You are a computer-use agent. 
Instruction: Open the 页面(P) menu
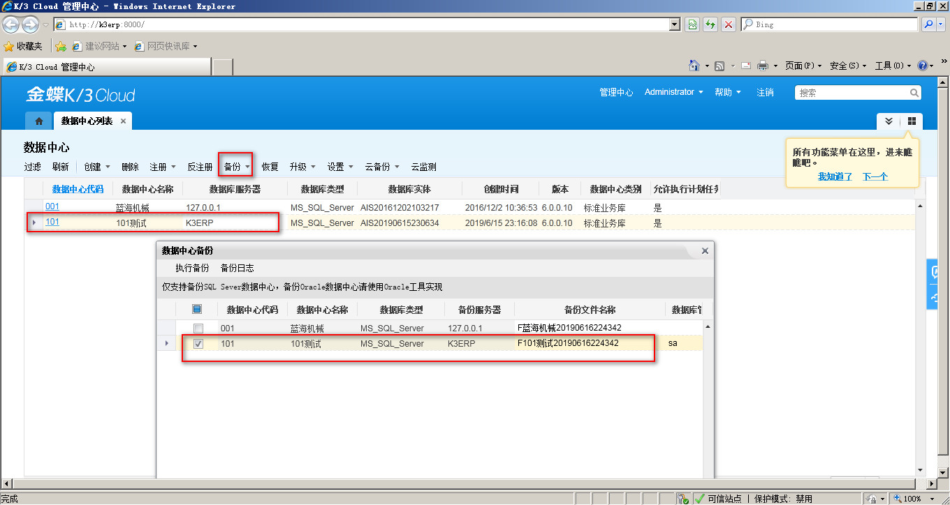[803, 66]
